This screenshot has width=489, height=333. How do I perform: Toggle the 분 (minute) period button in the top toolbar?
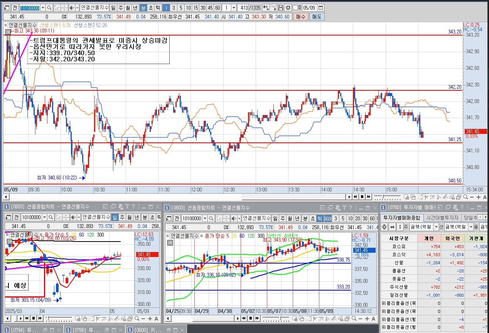(143, 8)
